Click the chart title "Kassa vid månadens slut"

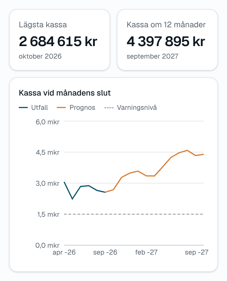tap(65, 93)
